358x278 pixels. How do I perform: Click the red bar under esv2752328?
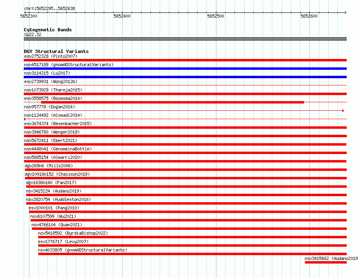(185, 60)
